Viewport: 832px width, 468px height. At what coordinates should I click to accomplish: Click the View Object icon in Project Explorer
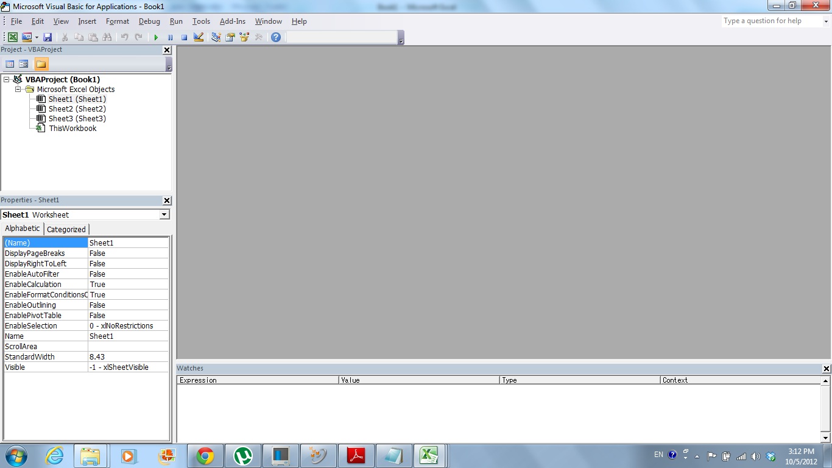(x=23, y=63)
